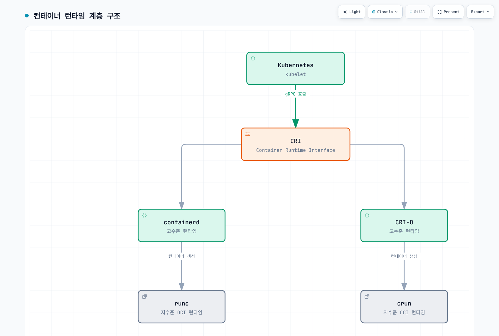Select the containerd node
This screenshot has width=499, height=336.
182,226
